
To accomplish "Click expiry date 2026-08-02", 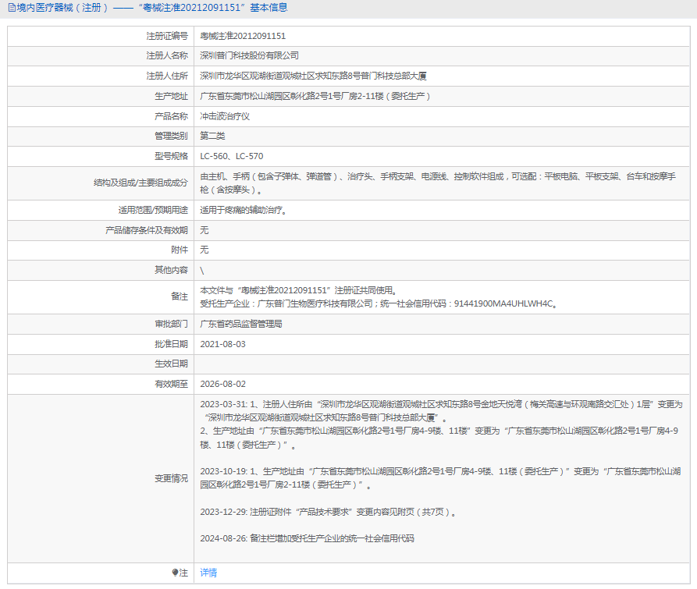I will (222, 385).
